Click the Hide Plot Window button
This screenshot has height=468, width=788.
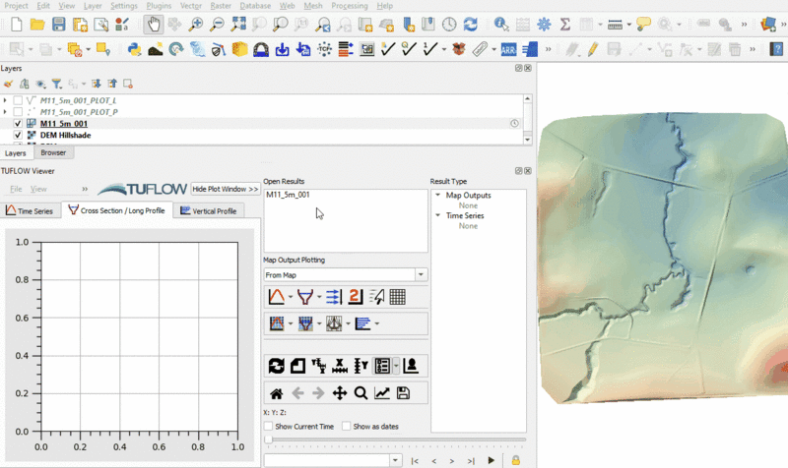(226, 188)
